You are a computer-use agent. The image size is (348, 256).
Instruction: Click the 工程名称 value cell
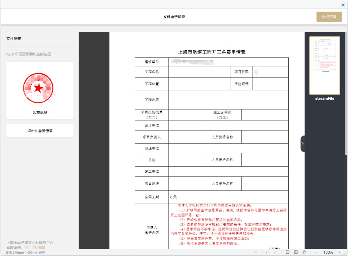point(199,72)
